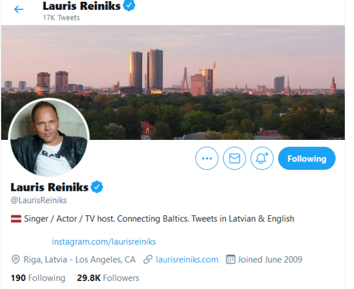Screen dimensions: 354x289
Task: Open direct message envelope icon
Action: 235,158
